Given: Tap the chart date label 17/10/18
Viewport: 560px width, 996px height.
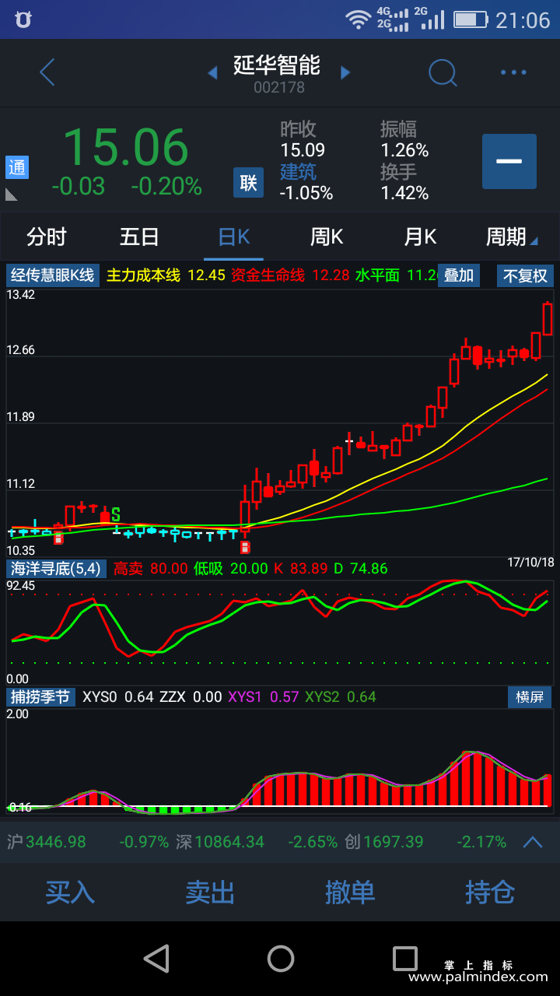Looking at the screenshot, I should point(530,562).
